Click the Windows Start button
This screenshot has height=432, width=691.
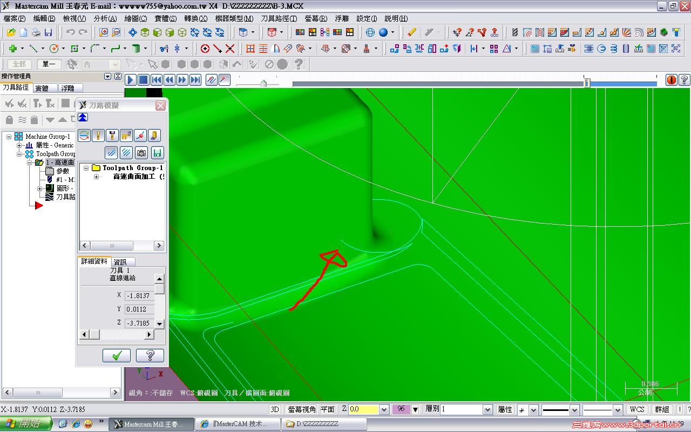click(x=26, y=424)
